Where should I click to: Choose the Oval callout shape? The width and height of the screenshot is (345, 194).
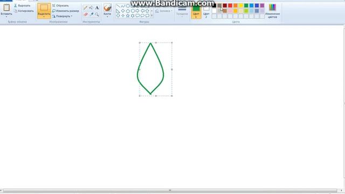point(142,16)
